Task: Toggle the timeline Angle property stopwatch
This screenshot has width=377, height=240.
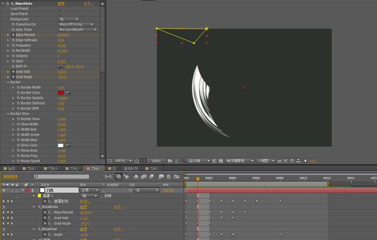Action: click(x=45, y=235)
